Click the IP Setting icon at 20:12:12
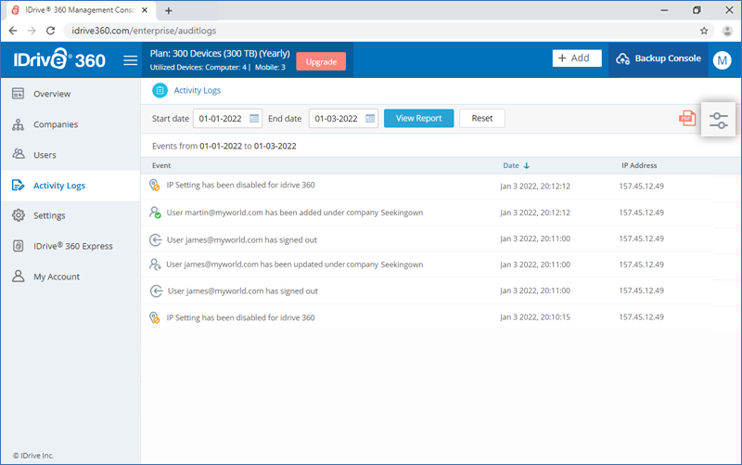 tap(154, 185)
